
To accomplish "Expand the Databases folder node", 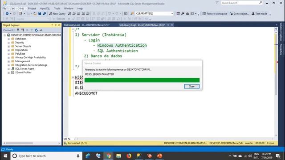I will (x=8, y=39).
